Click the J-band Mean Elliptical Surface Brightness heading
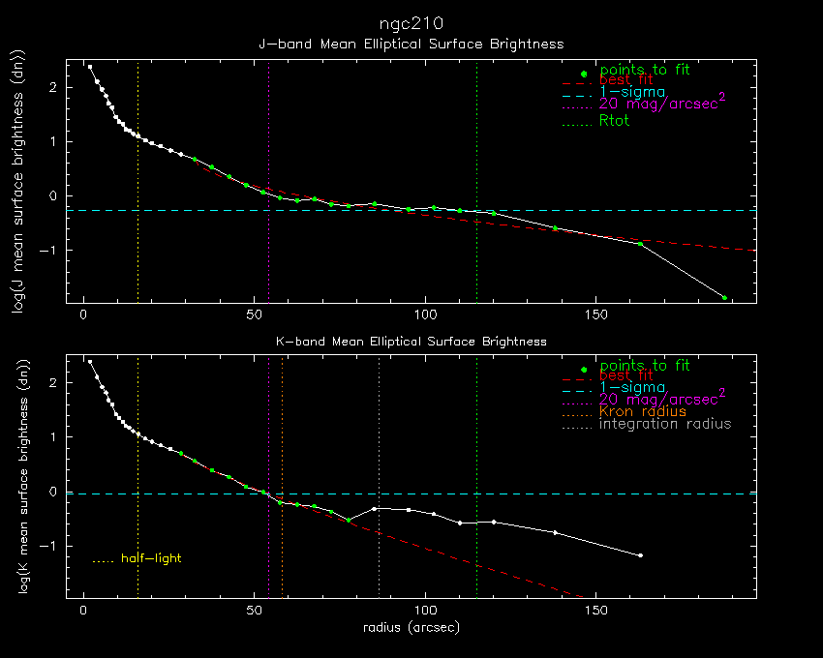Viewport: 823px width, 658px height. [x=411, y=45]
